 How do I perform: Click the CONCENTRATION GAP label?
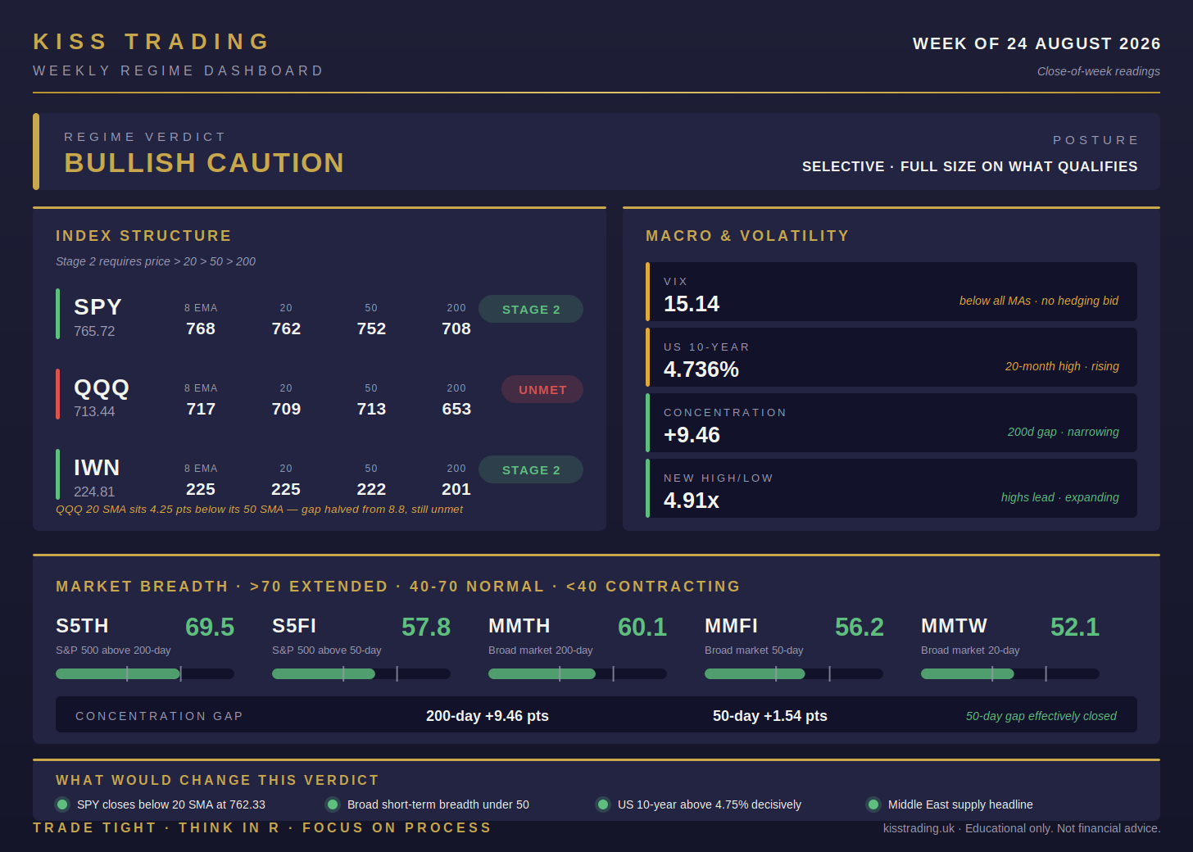159,716
